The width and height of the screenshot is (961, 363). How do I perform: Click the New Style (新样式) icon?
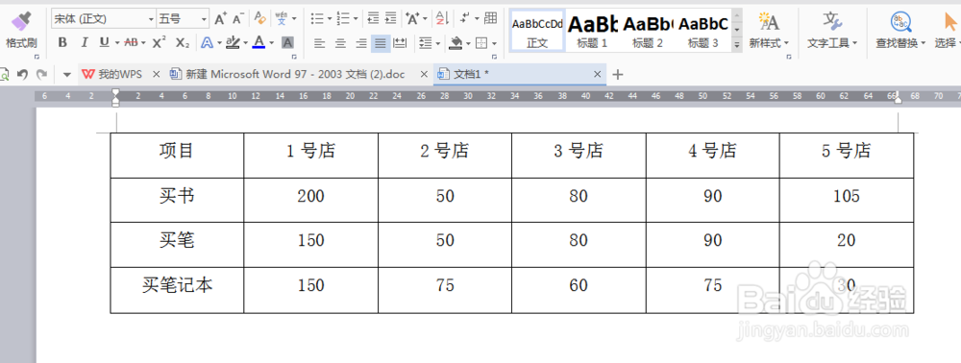tap(769, 30)
